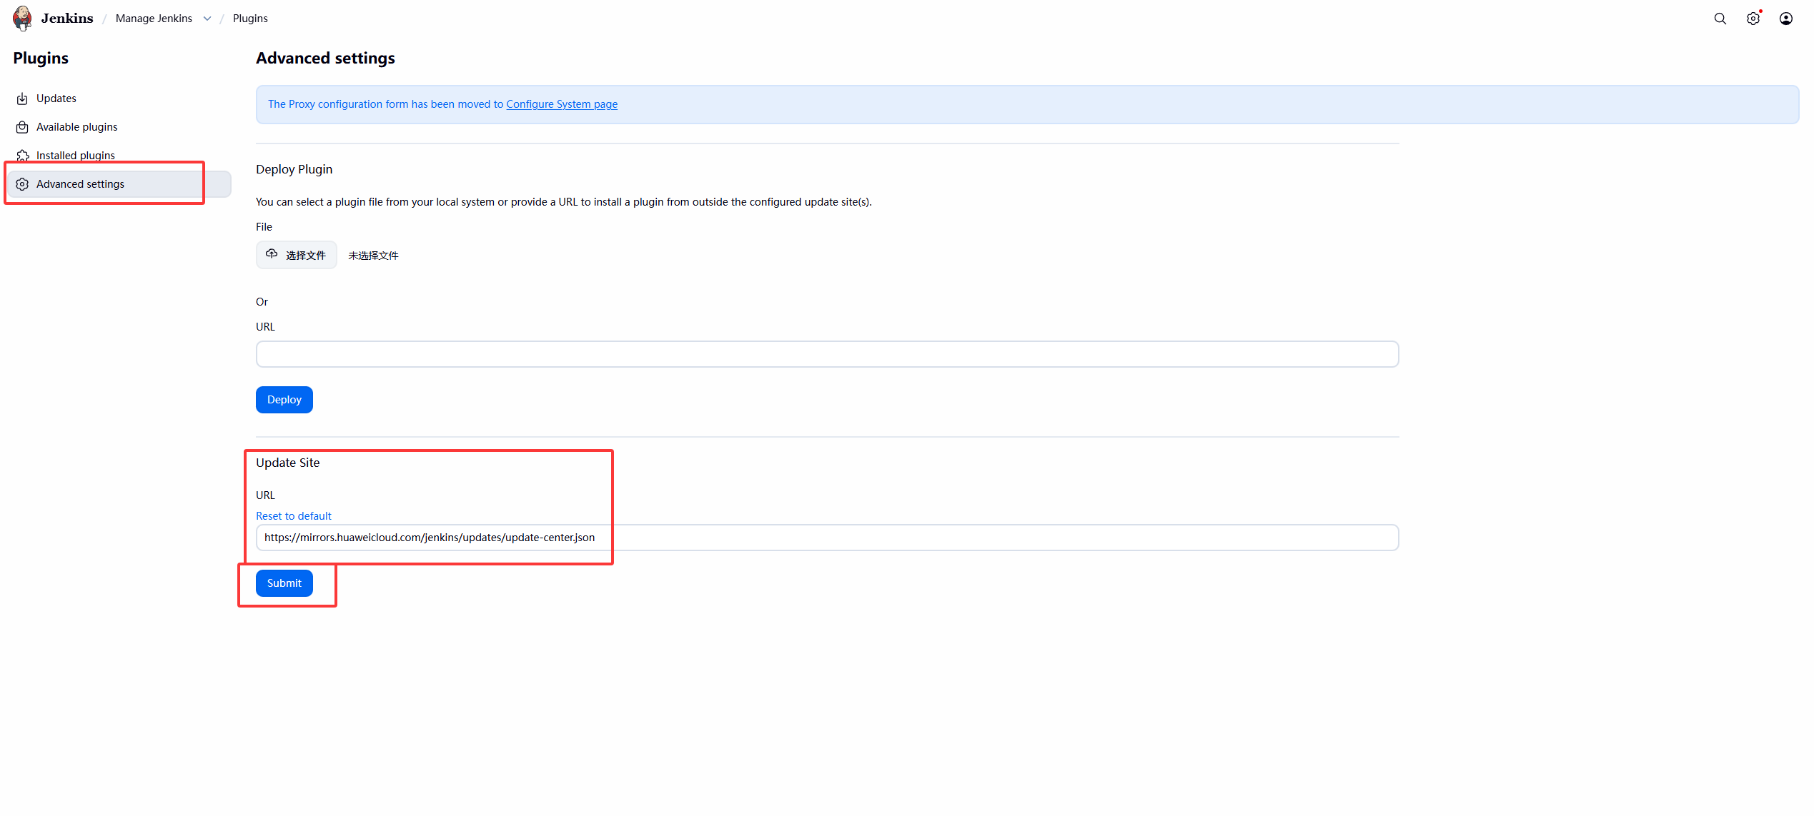
Task: Click the Available plugins bag icon
Action: click(22, 127)
